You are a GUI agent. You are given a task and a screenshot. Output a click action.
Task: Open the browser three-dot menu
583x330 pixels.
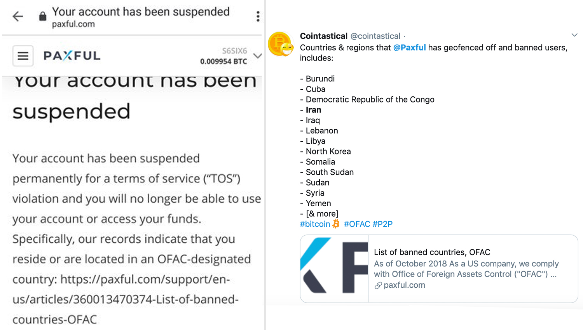pyautogui.click(x=258, y=16)
